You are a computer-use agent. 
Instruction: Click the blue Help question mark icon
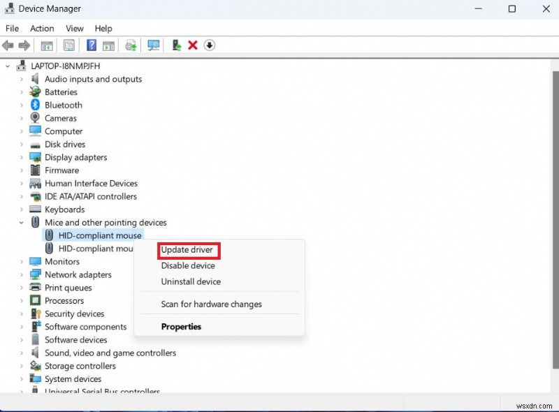click(x=92, y=45)
